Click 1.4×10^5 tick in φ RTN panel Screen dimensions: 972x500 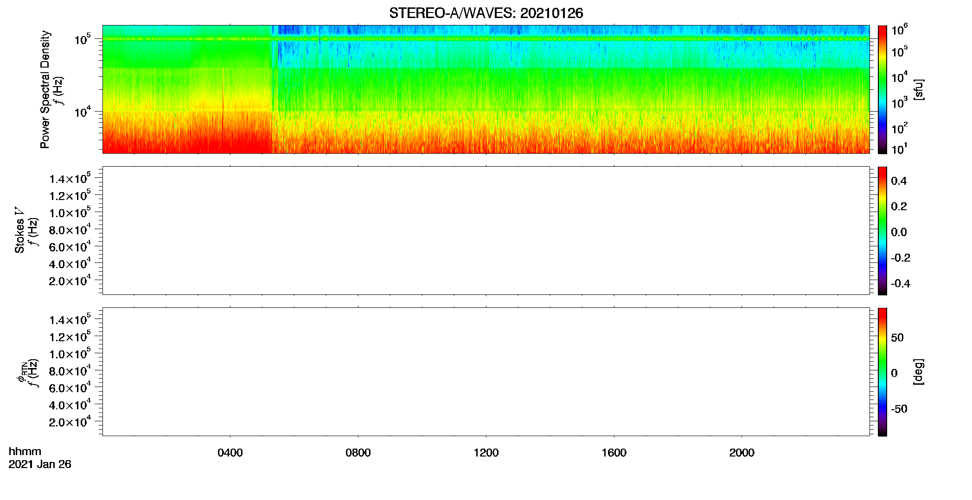click(70, 319)
